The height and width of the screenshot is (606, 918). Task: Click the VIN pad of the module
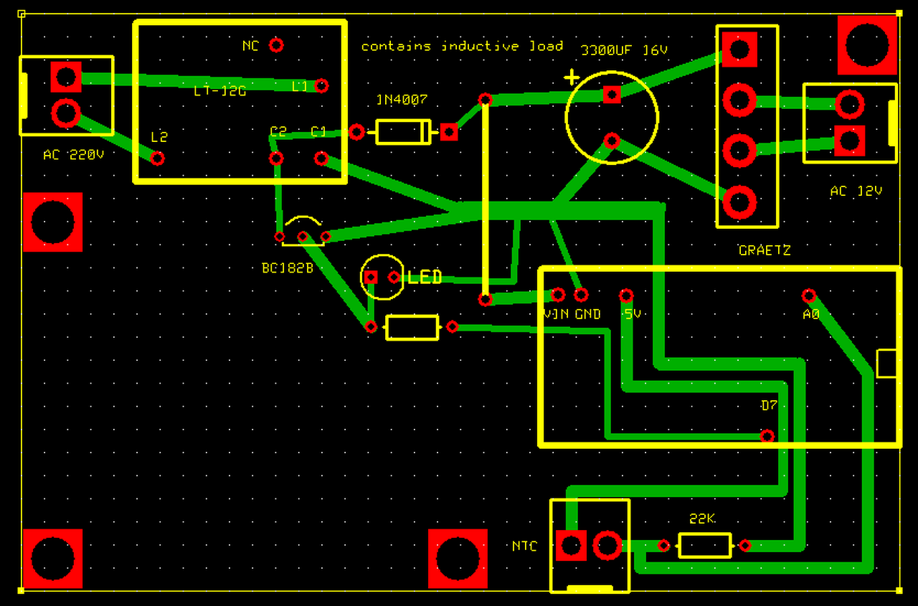pyautogui.click(x=558, y=294)
